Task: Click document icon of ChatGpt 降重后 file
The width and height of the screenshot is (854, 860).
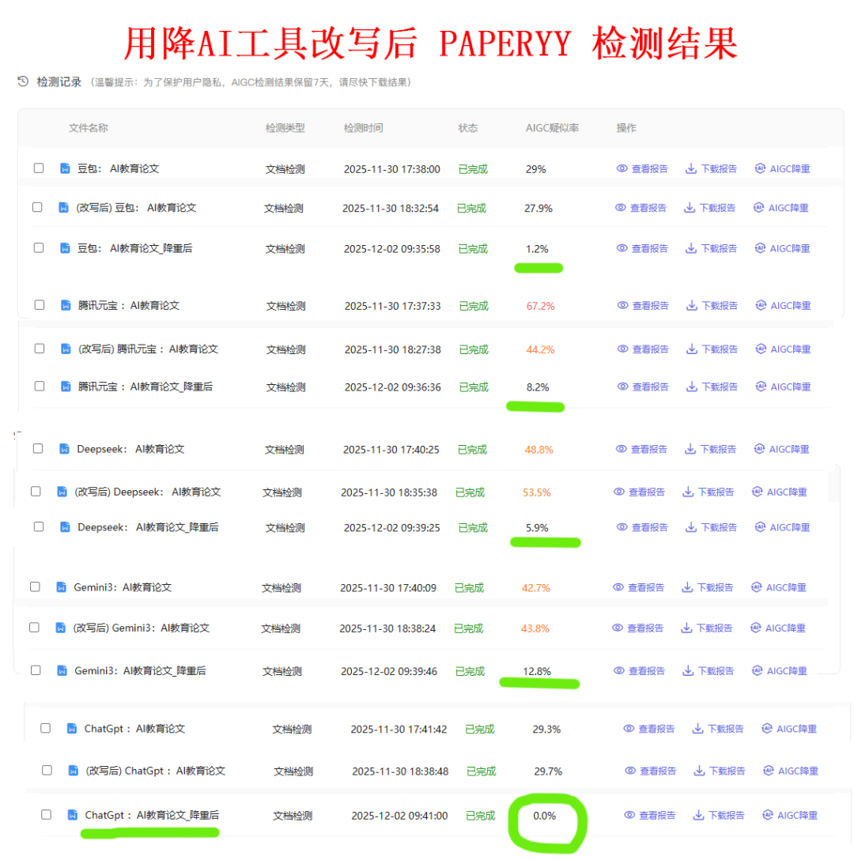Action: point(72,815)
